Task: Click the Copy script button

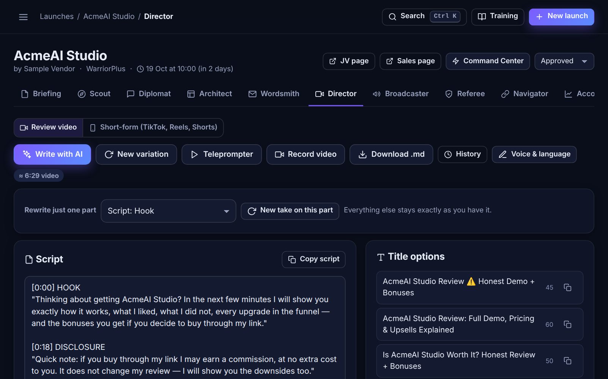Action: [313, 259]
